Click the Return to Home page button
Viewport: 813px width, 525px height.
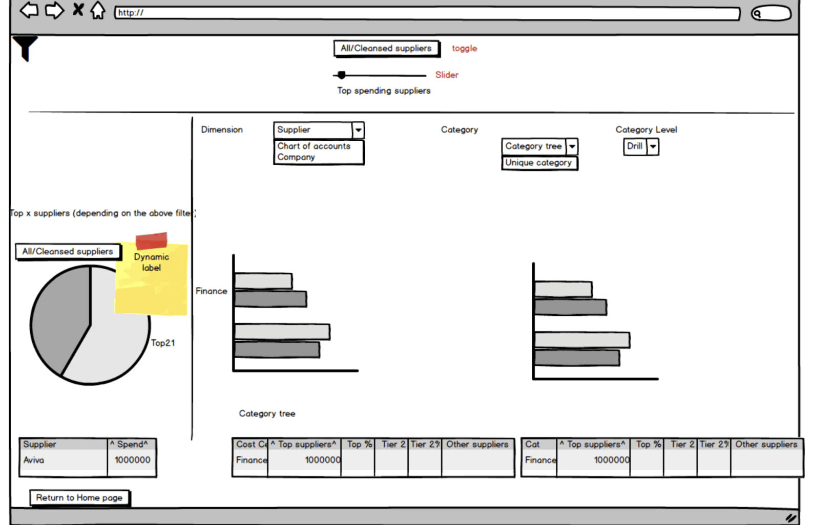[x=79, y=497]
